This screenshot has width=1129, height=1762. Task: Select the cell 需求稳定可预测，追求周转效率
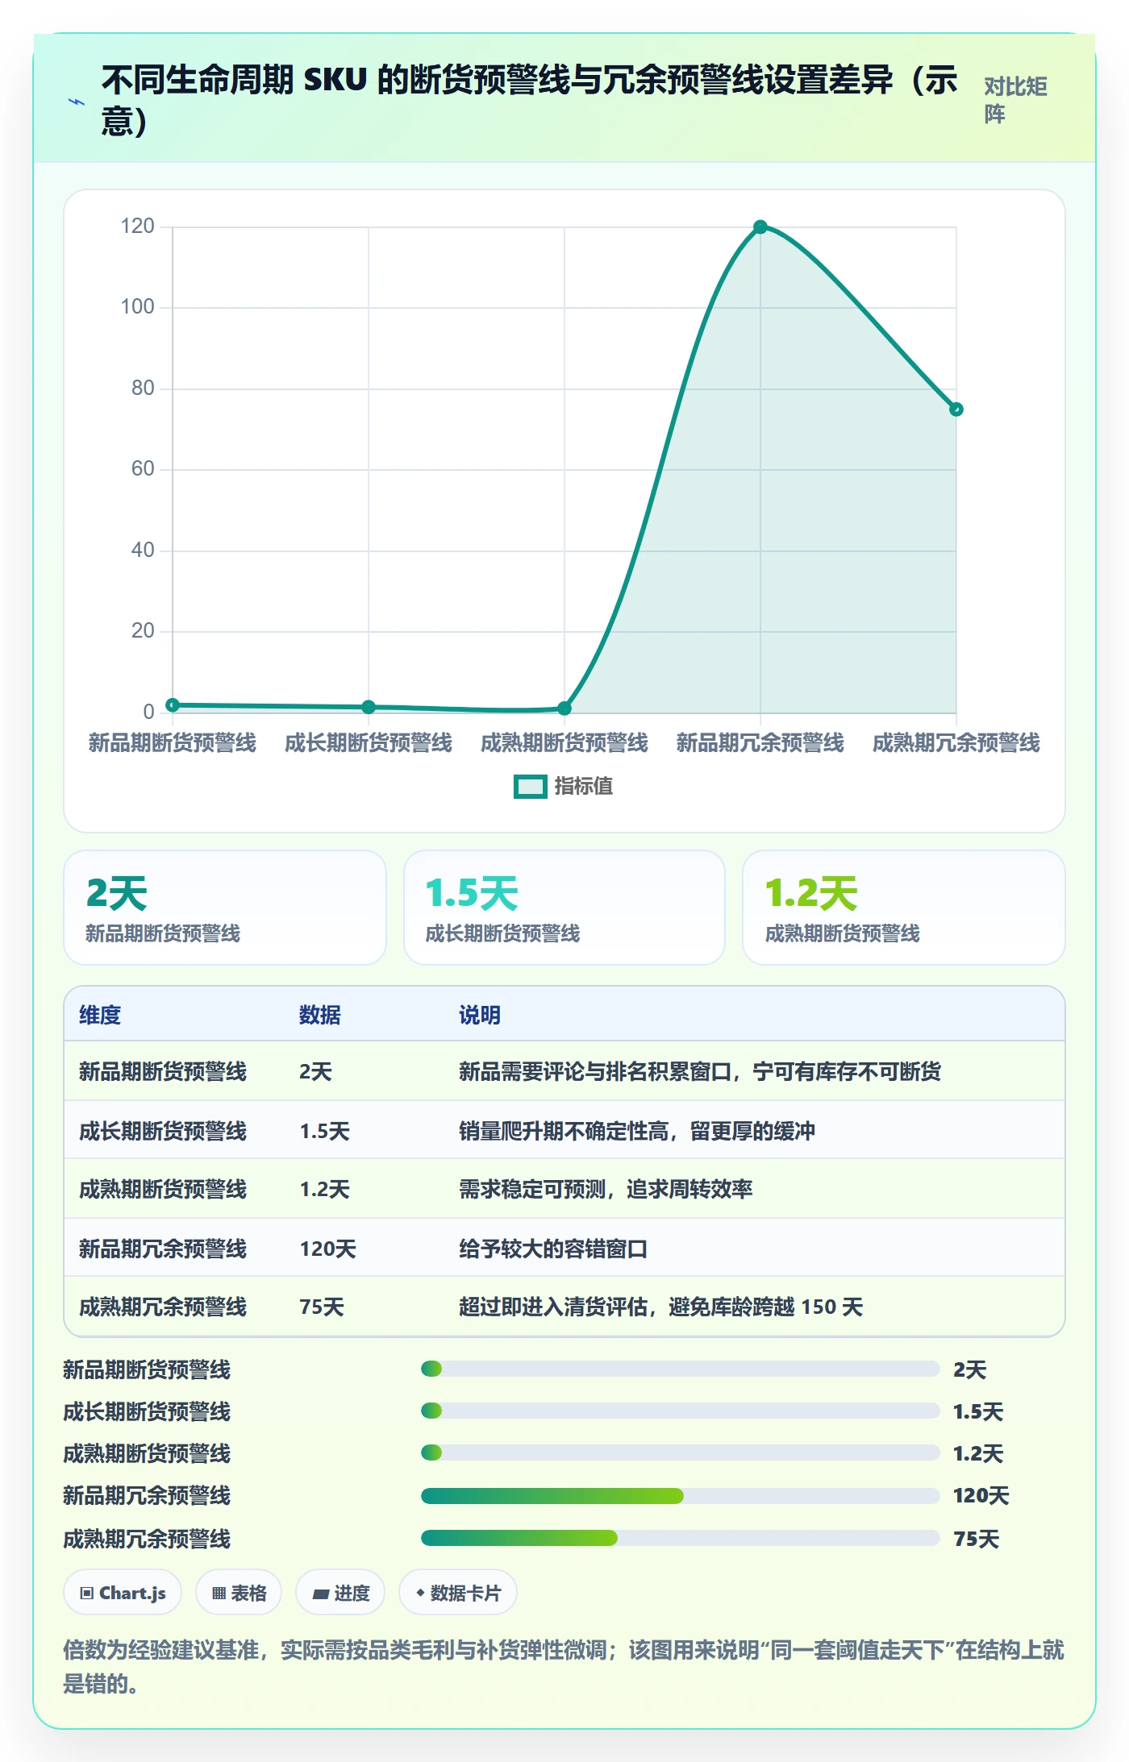606,1189
